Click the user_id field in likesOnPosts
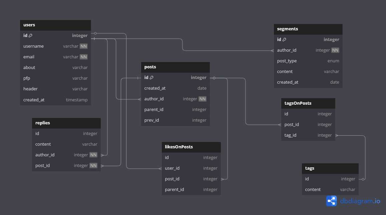This screenshot has width=386, height=215. pyautogui.click(x=191, y=168)
